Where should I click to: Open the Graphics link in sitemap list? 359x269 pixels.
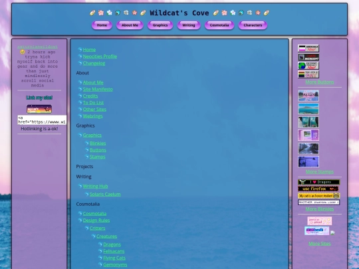pos(92,135)
